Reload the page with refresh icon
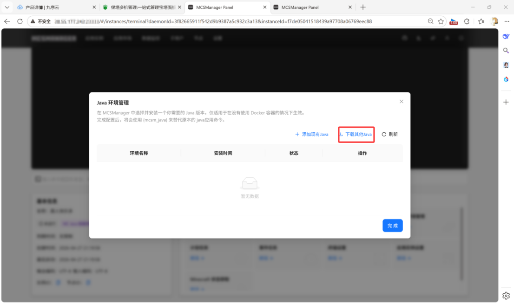The width and height of the screenshot is (514, 304). [x=20, y=21]
